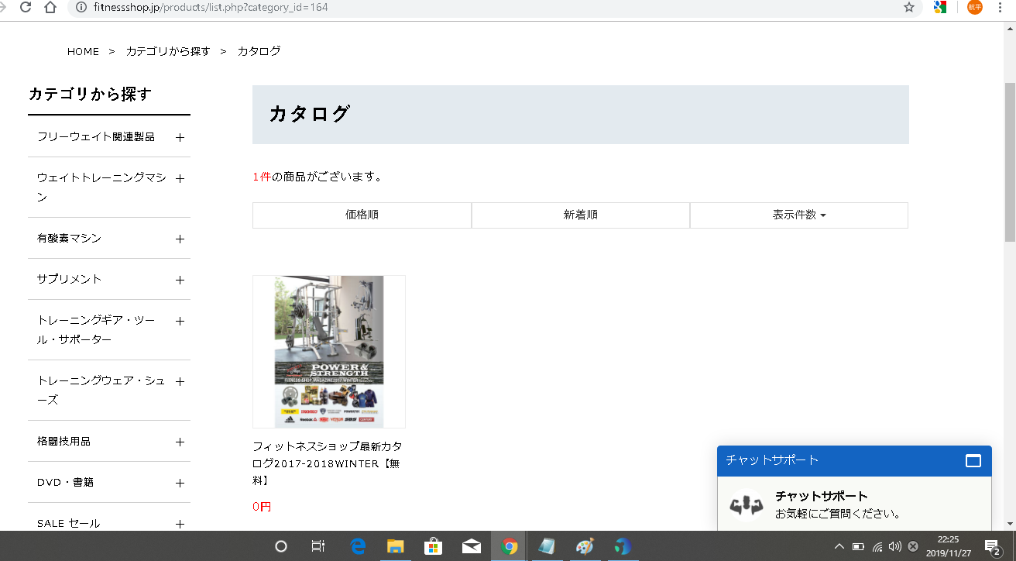
Task: Open the blue globe app on taskbar
Action: [622, 546]
